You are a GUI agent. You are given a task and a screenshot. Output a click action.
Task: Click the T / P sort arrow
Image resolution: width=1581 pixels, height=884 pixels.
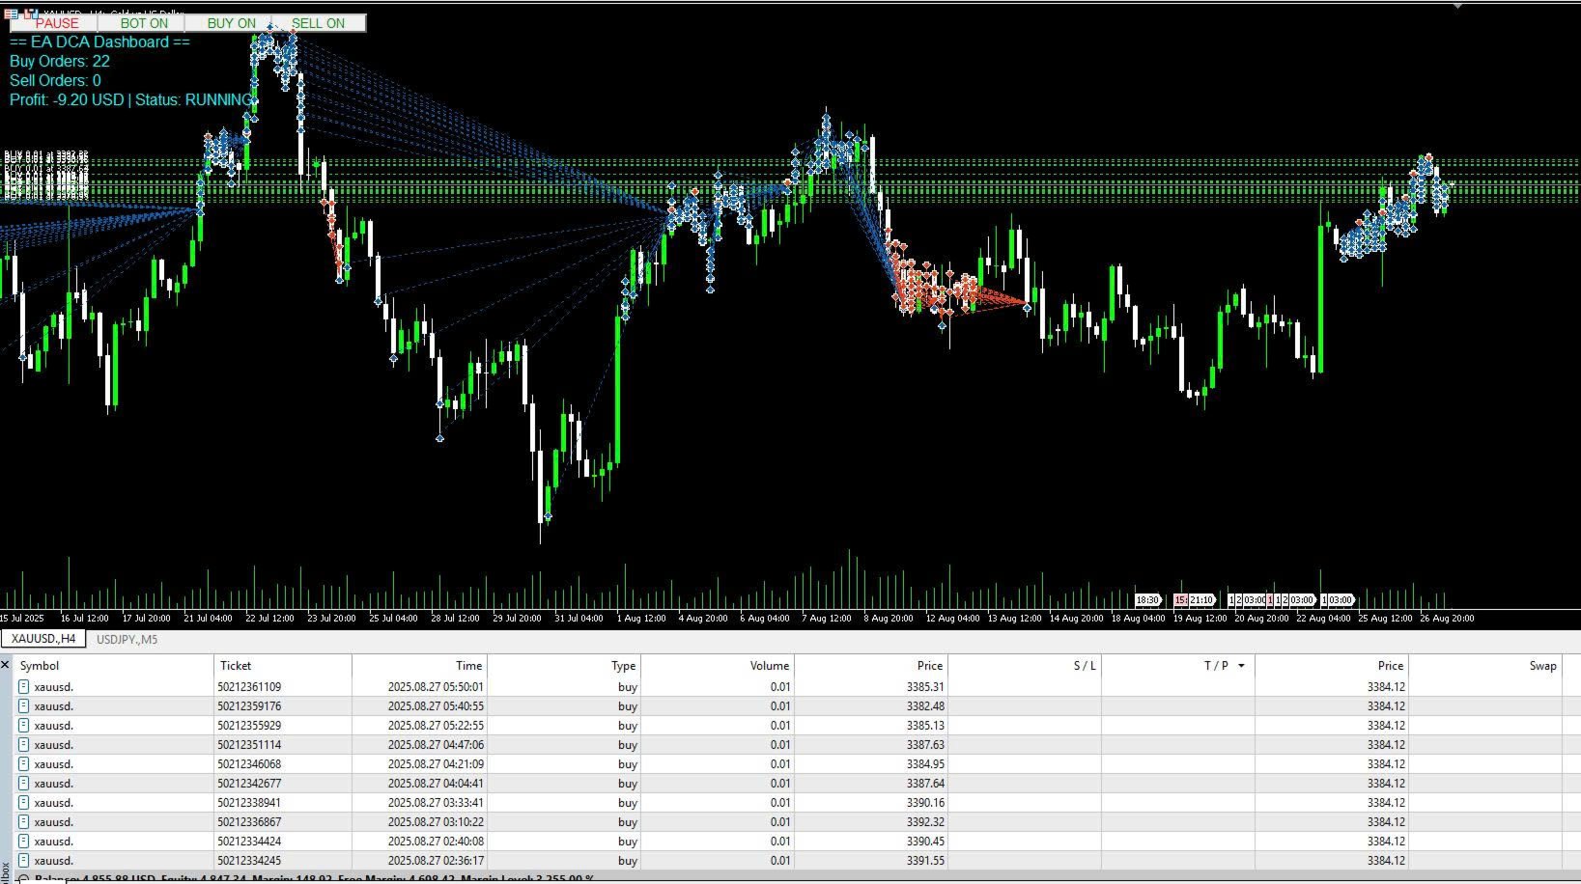click(x=1241, y=665)
